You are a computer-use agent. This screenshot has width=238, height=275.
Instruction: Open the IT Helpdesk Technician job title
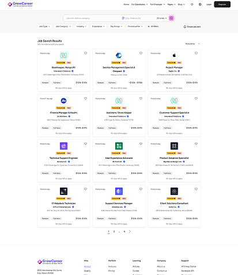tap(63, 203)
